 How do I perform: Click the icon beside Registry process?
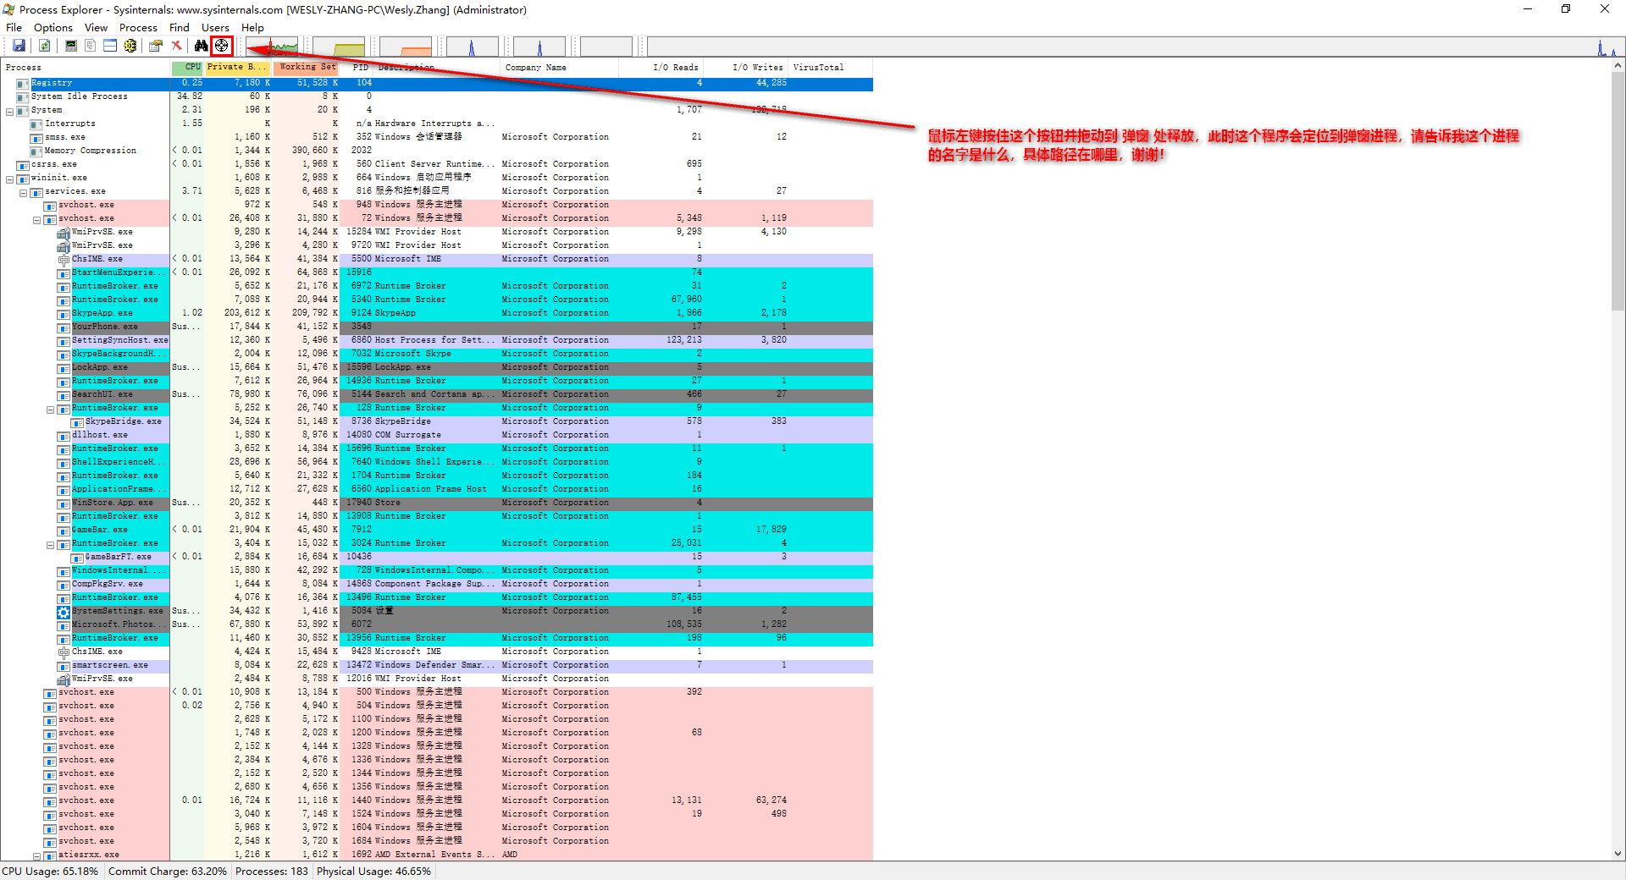23,83
